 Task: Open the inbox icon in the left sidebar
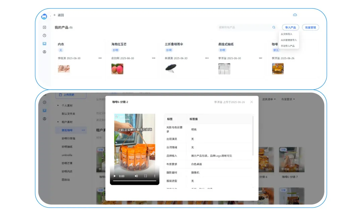coord(44,43)
